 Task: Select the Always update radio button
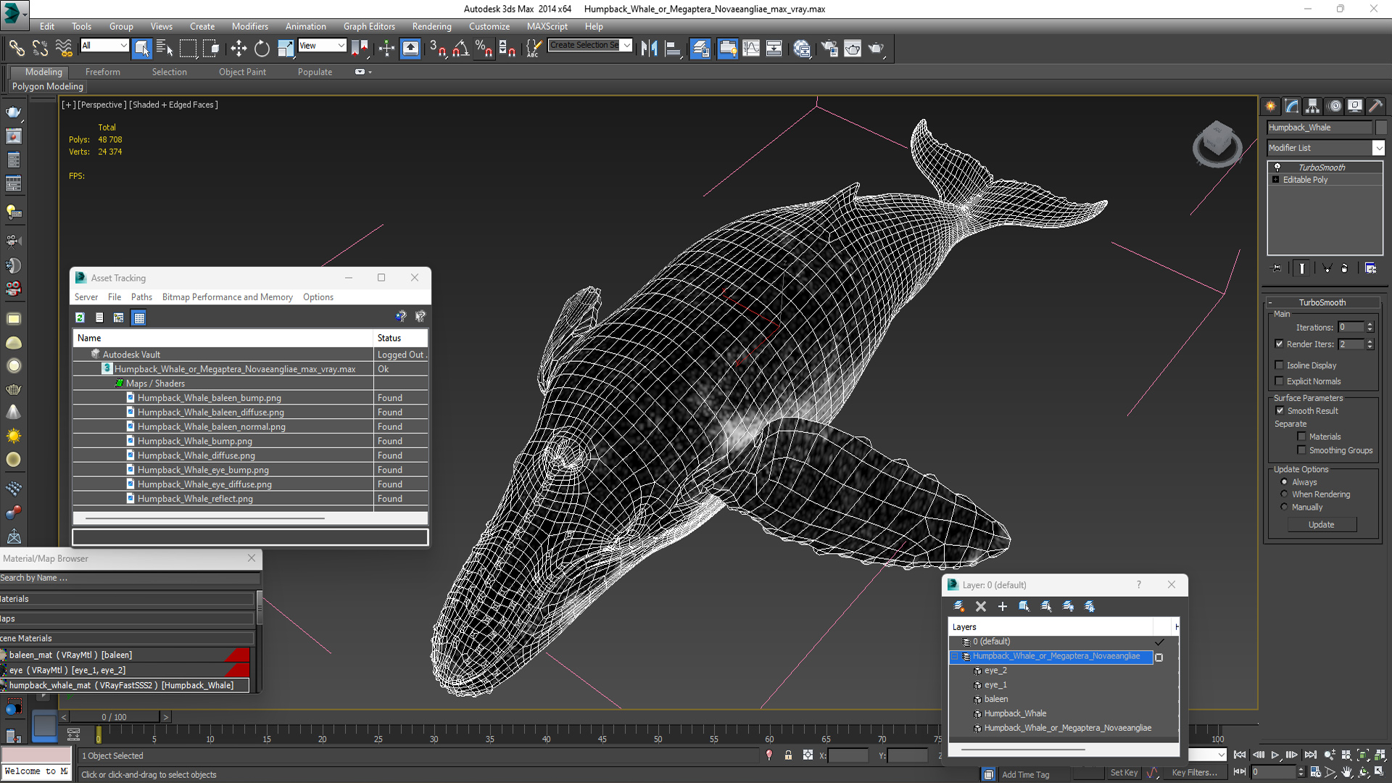(1284, 482)
